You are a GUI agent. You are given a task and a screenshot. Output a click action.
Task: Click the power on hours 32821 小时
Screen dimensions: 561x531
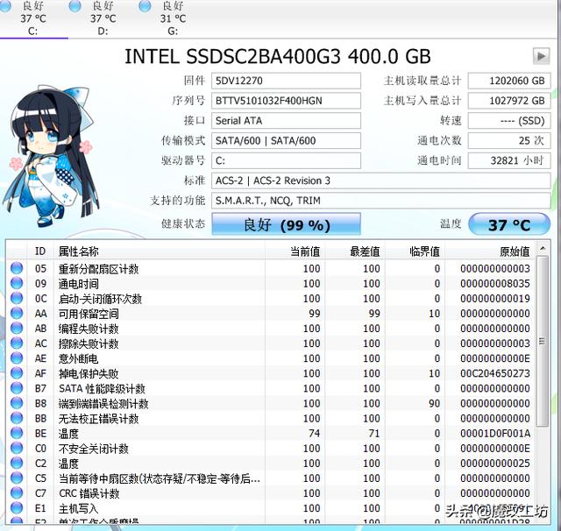tap(509, 161)
